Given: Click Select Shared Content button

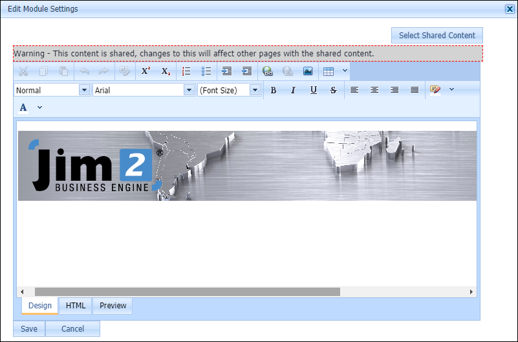Looking at the screenshot, I should (437, 36).
